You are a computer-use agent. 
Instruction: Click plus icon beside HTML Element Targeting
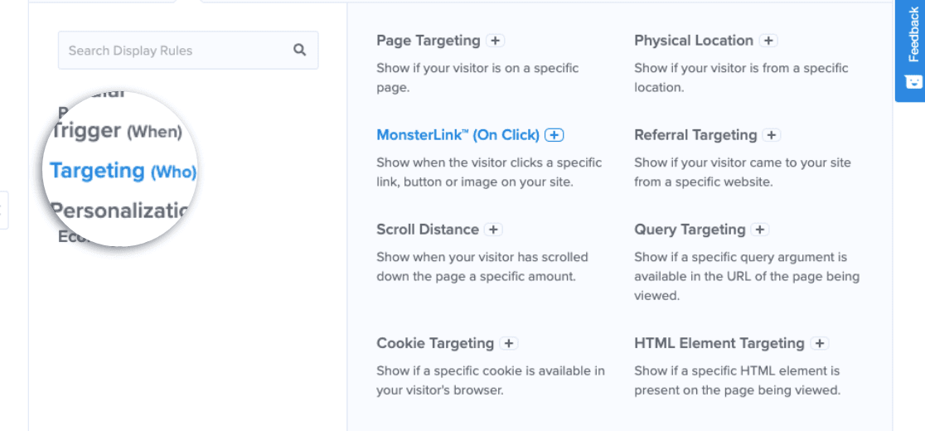pyautogui.click(x=820, y=343)
